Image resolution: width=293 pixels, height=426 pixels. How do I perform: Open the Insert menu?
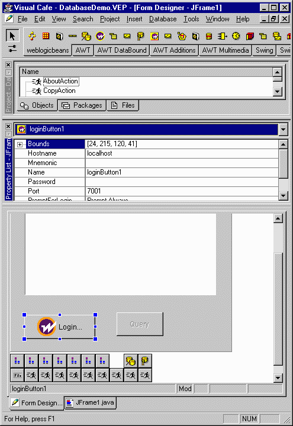[x=134, y=19]
